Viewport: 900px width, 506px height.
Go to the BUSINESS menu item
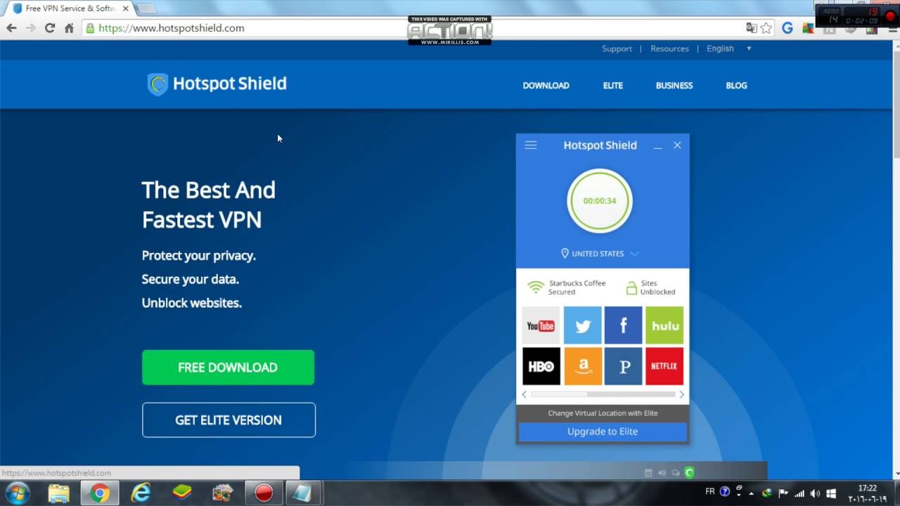674,86
